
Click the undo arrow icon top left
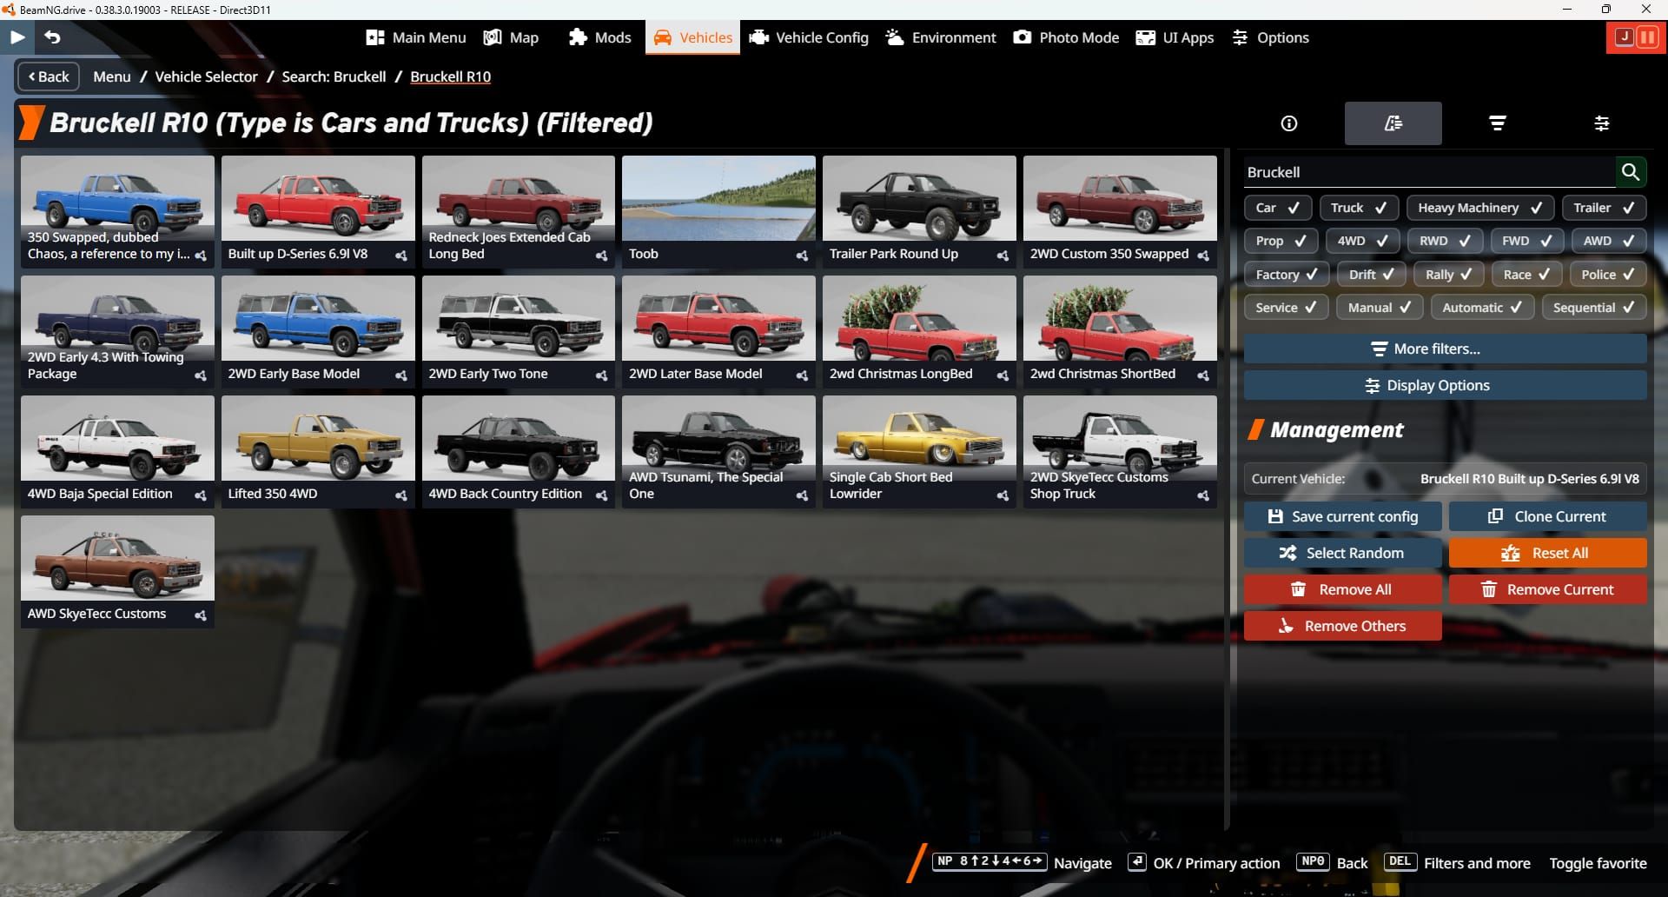click(51, 37)
